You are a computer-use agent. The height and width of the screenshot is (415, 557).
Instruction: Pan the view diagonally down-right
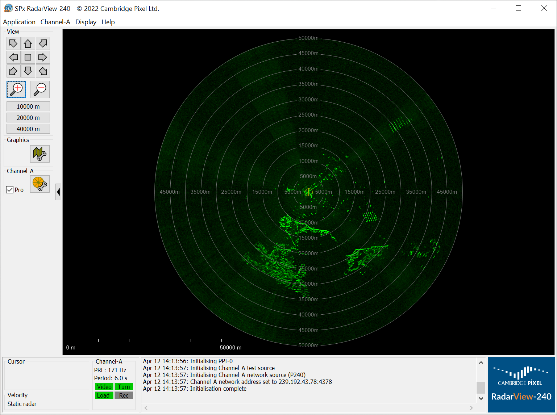click(x=43, y=71)
